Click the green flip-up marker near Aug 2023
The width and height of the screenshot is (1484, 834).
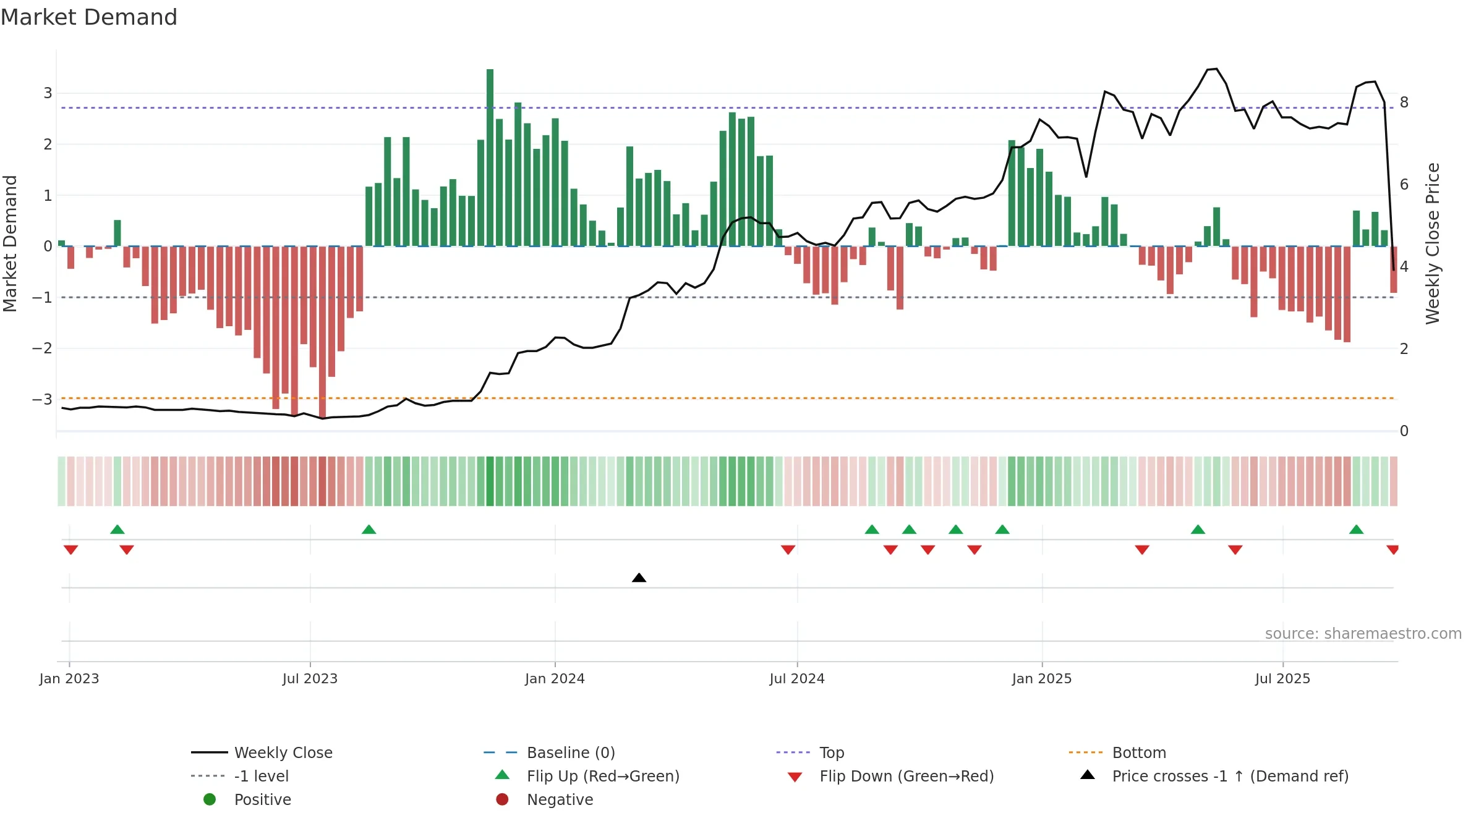(x=369, y=529)
